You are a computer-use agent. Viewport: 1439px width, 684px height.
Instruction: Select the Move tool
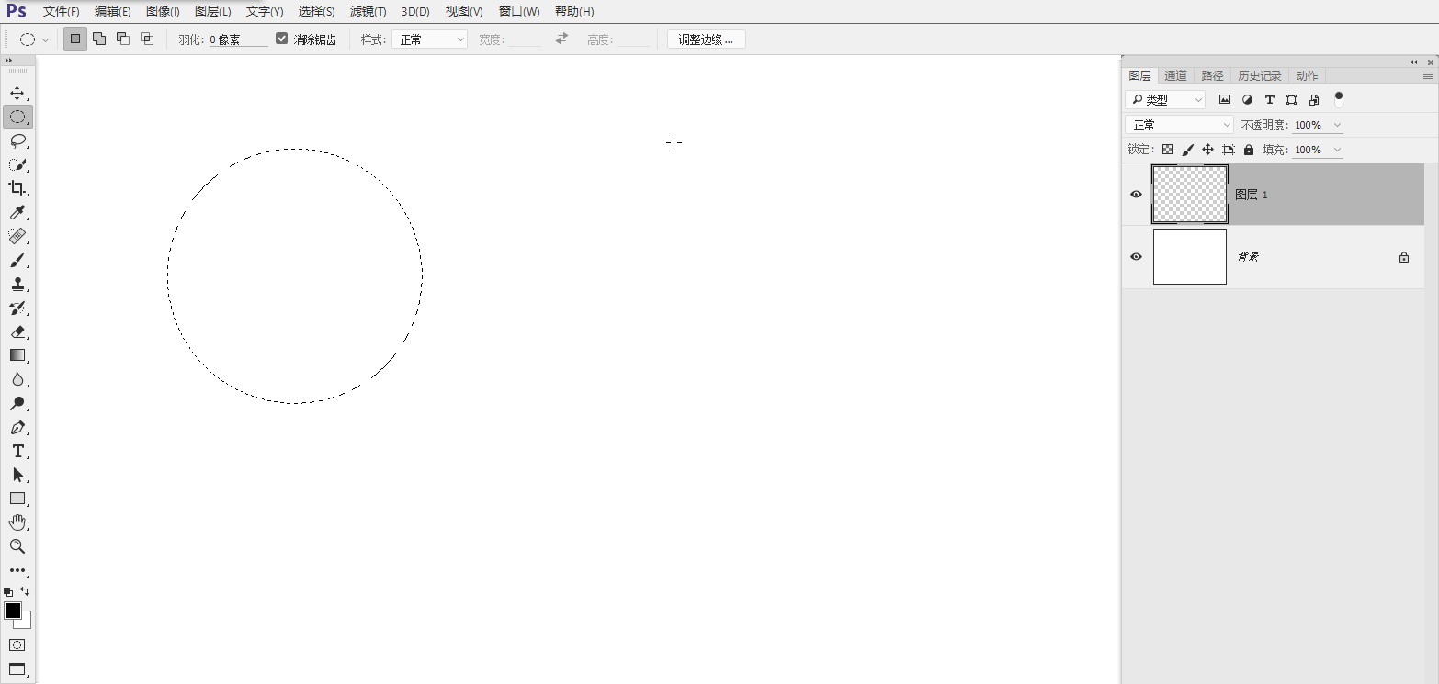coord(17,94)
